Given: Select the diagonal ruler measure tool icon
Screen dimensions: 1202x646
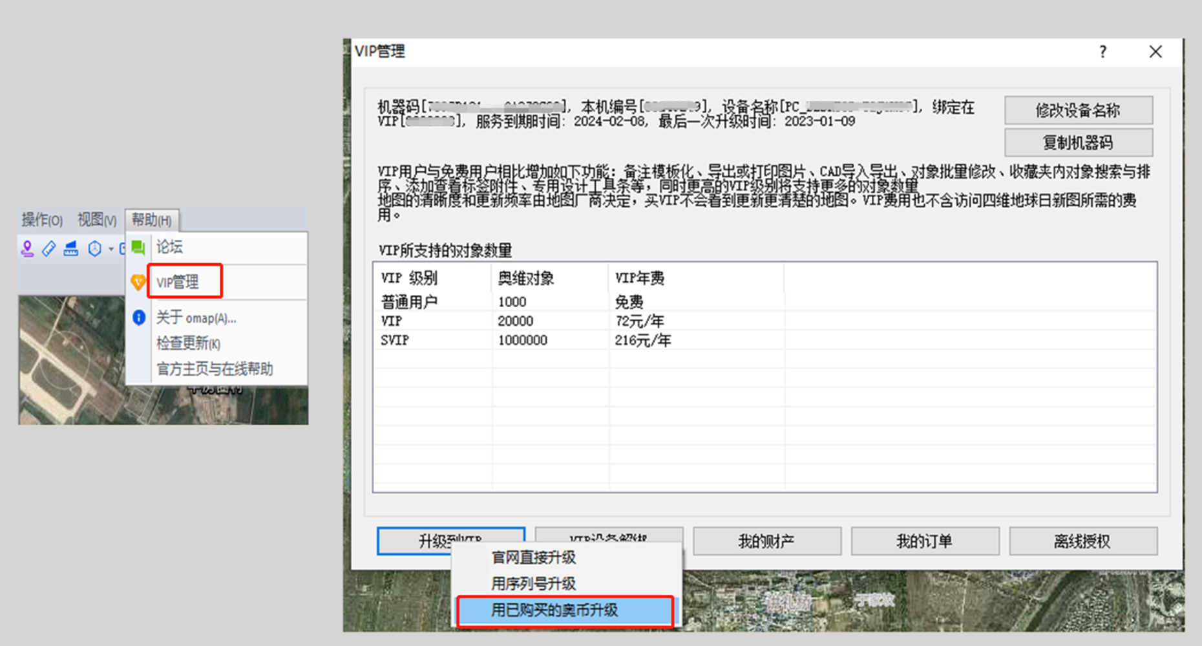Looking at the screenshot, I should (x=49, y=248).
